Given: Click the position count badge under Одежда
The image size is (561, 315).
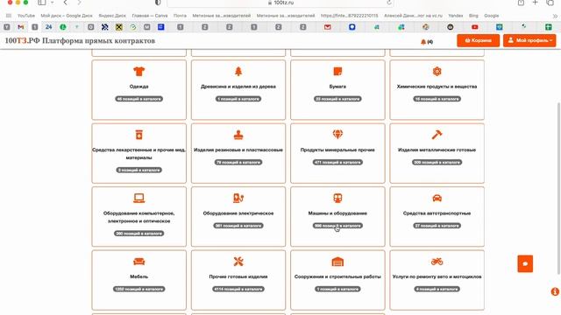Looking at the screenshot, I should pyautogui.click(x=138, y=99).
